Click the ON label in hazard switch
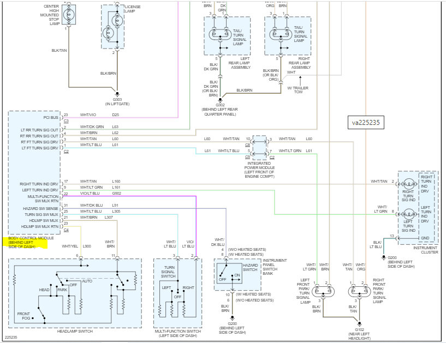The height and width of the screenshot is (343, 446). [x=237, y=275]
